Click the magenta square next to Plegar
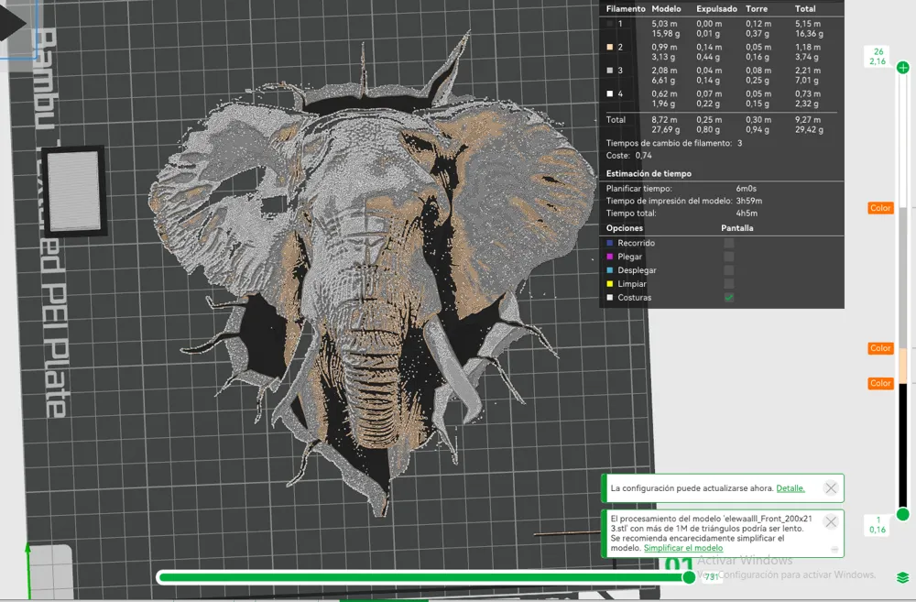916x602 pixels. pos(610,257)
